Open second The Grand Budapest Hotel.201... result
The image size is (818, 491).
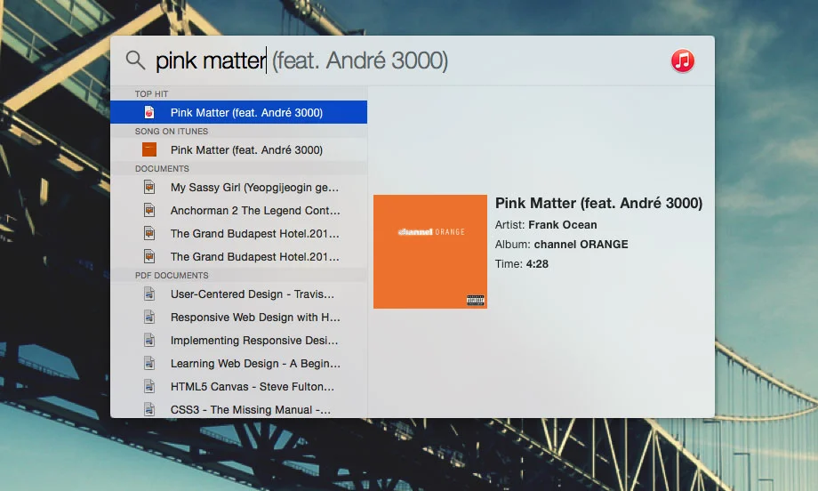click(x=239, y=256)
